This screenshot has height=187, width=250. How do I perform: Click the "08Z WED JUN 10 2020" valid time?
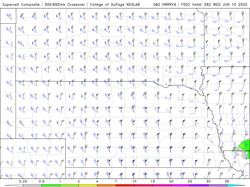point(226,4)
